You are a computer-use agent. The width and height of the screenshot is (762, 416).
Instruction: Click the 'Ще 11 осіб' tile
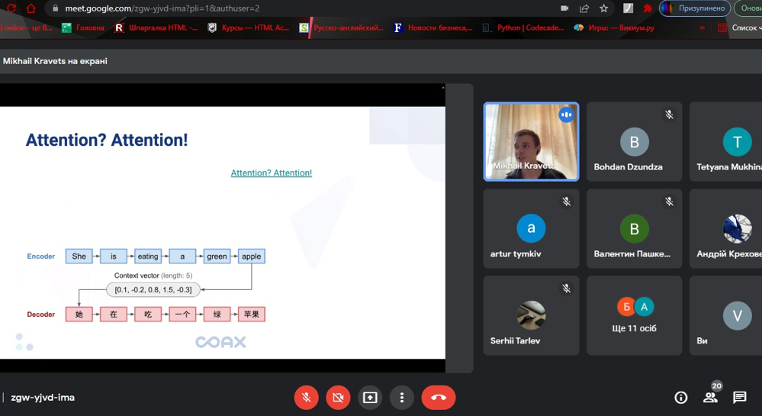pos(634,315)
